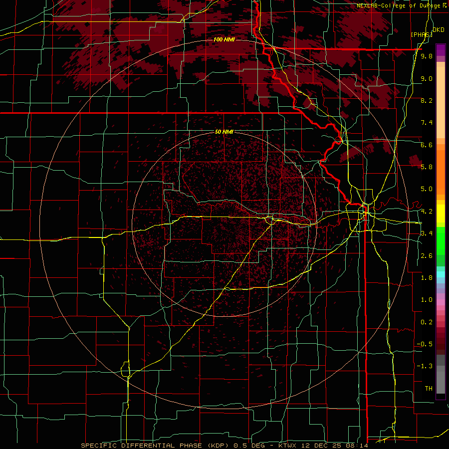The width and height of the screenshot is (449, 449).
Task: Select the 5.0 scale value
Action: coord(427,189)
